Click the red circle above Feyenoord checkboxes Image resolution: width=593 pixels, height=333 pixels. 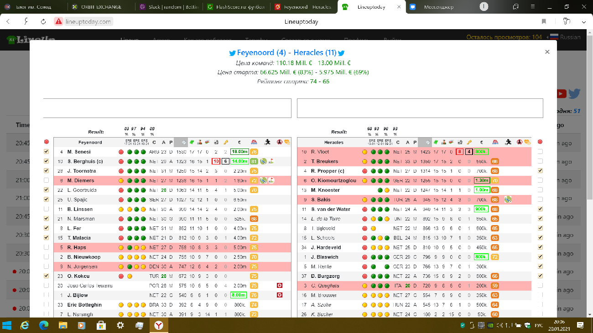[47, 142]
